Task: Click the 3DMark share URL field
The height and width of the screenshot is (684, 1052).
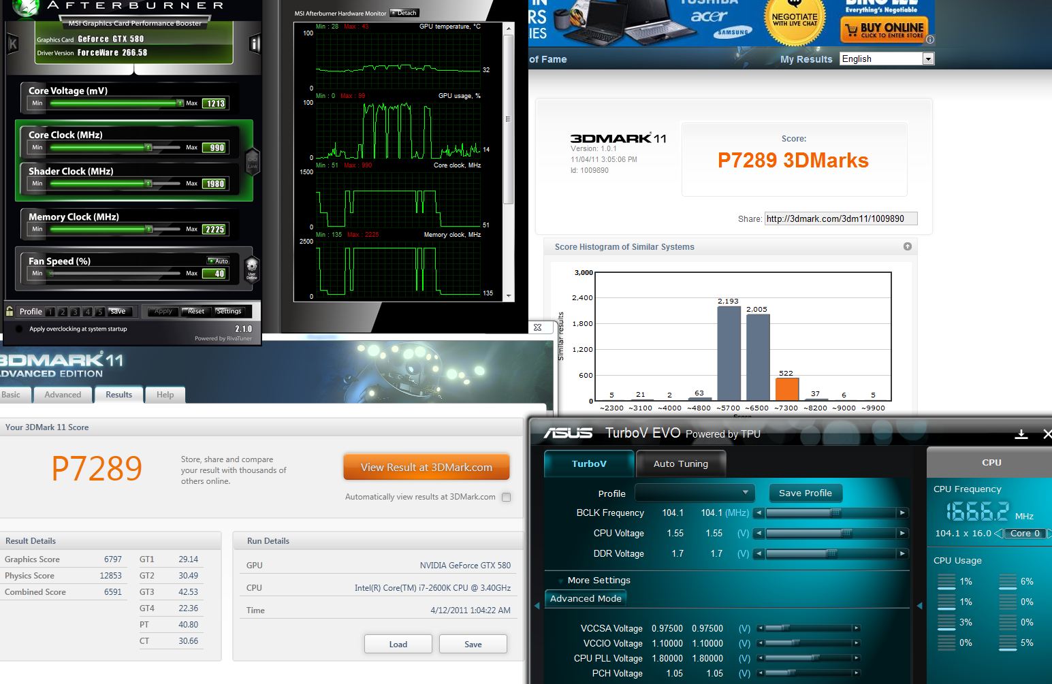Action: coord(841,218)
